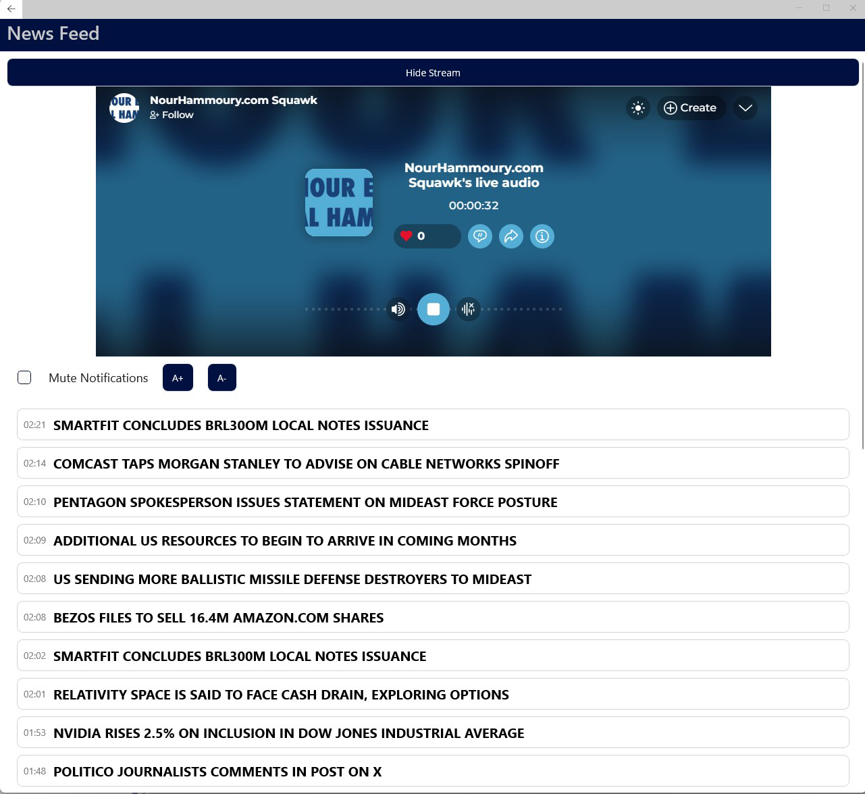Open Relativity Space cash drain headline
Viewport: 865px width, 794px height.
tap(433, 694)
